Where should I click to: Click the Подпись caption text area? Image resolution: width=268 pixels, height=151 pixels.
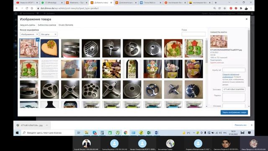coord(234,97)
